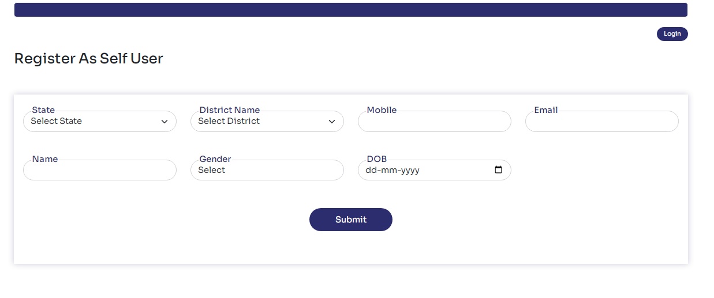The width and height of the screenshot is (714, 298).
Task: Click the dark navy header bar
Action: tap(350, 10)
